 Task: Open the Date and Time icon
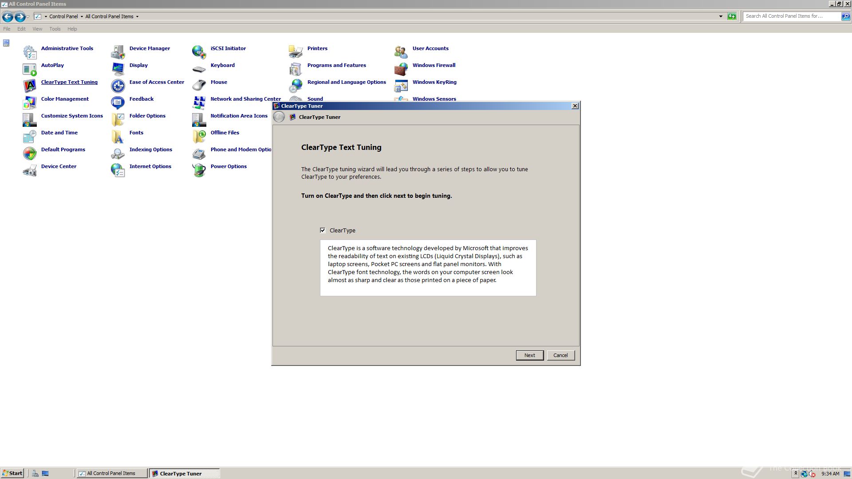pos(30,137)
